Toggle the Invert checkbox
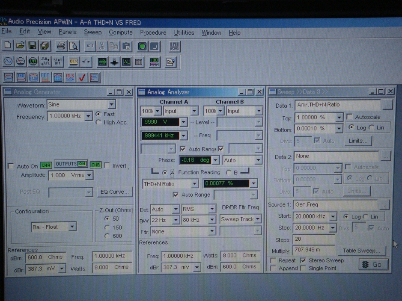 107,165
